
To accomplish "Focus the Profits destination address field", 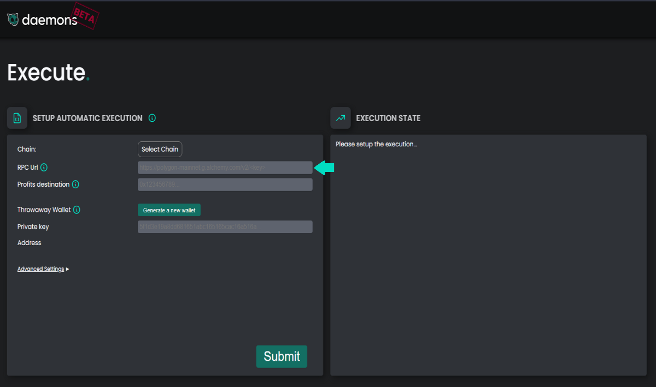I will coord(225,184).
